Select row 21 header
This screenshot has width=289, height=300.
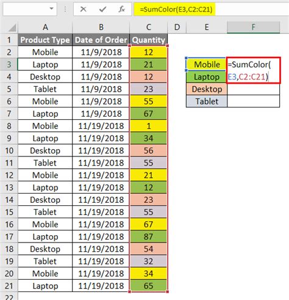9,286
